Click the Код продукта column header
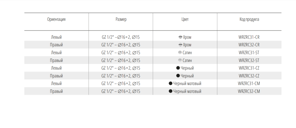 pos(249,20)
